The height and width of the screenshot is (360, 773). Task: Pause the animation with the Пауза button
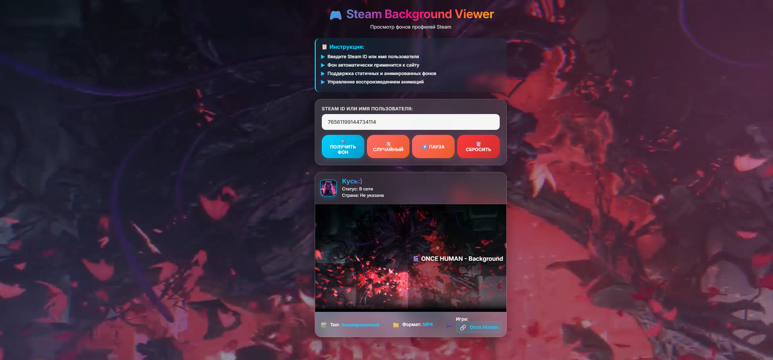tap(433, 147)
